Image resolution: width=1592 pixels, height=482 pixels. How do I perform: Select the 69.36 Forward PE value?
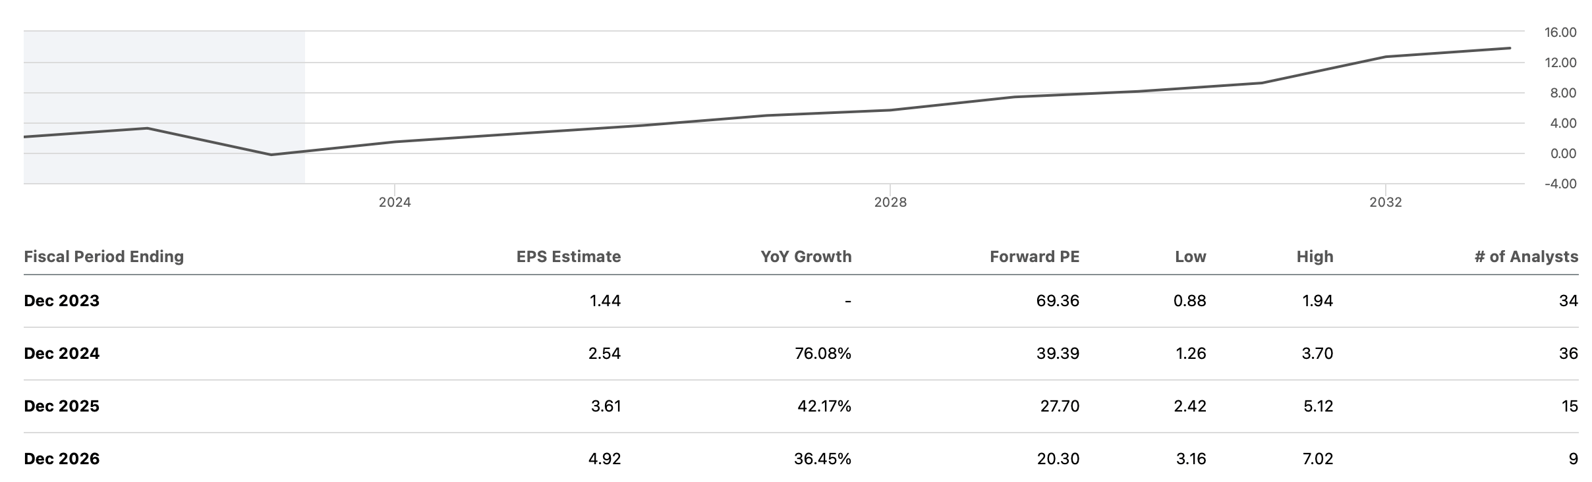[1058, 301]
